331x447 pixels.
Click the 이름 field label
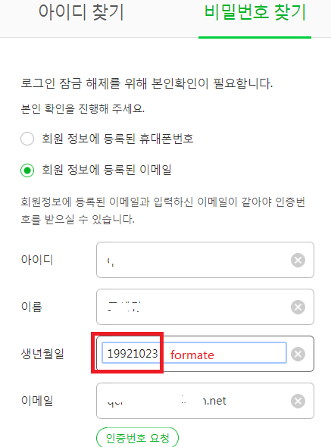point(32,307)
